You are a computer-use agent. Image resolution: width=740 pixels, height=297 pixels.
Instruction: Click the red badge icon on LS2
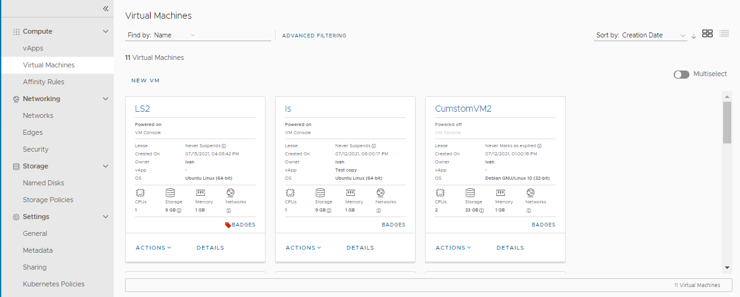coord(227,225)
